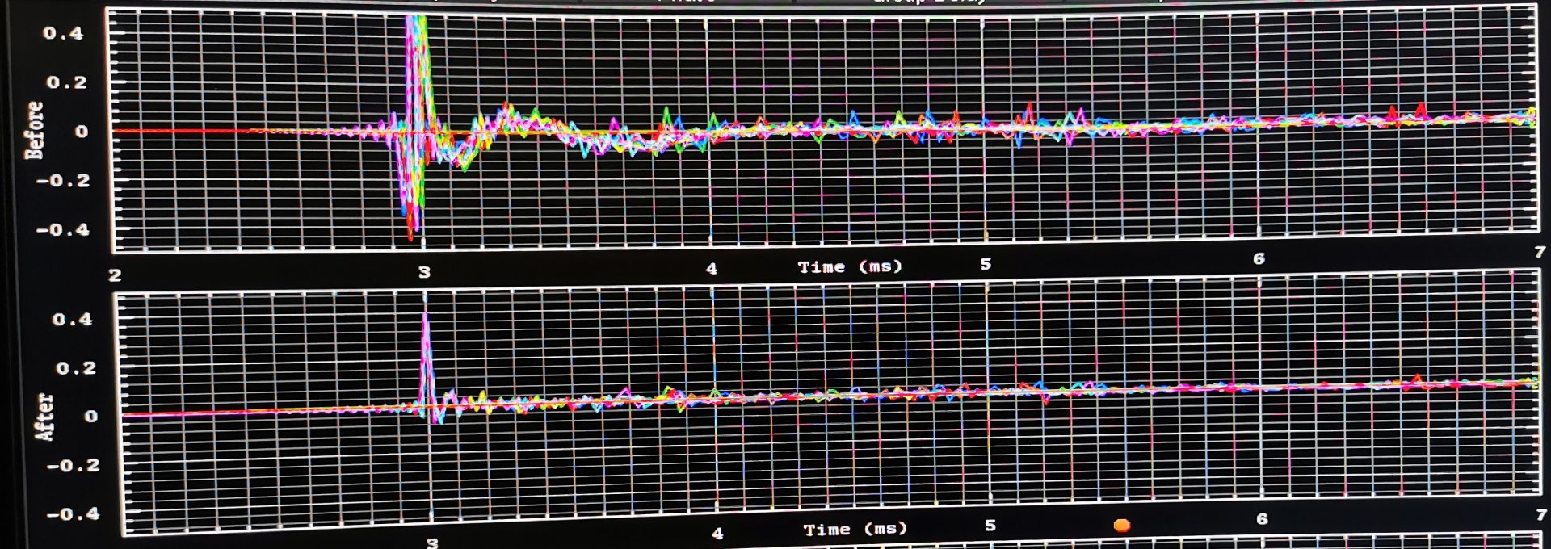Select the 4 ms tick under After plot
Screen dimensions: 1551x549
pyautogui.click(x=717, y=534)
